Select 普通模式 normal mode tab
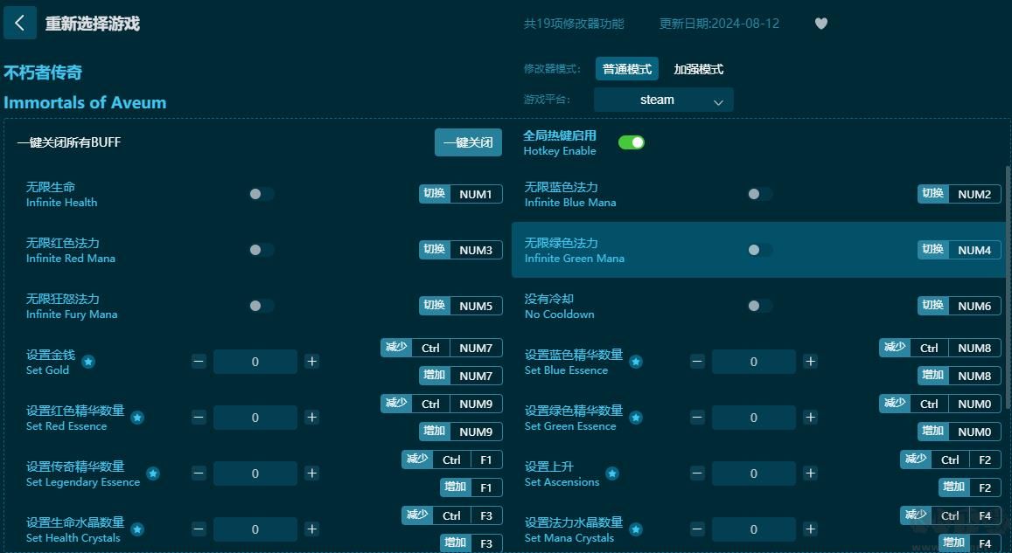Screen dimensions: 1012x553 point(626,69)
